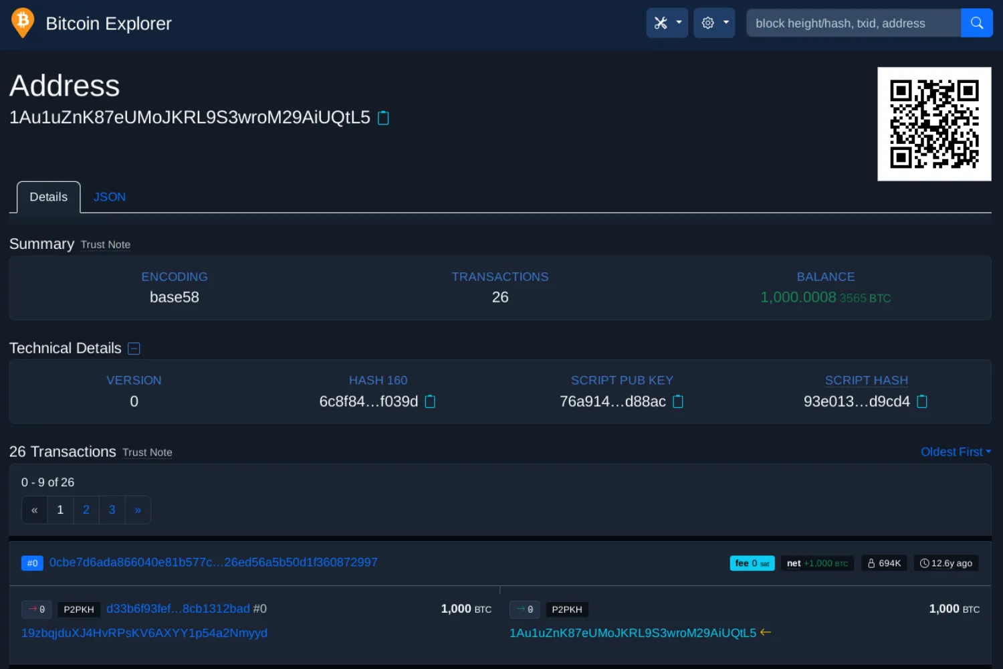This screenshot has width=1003, height=669.
Task: Expand the settings gear dropdown caret
Action: [726, 22]
